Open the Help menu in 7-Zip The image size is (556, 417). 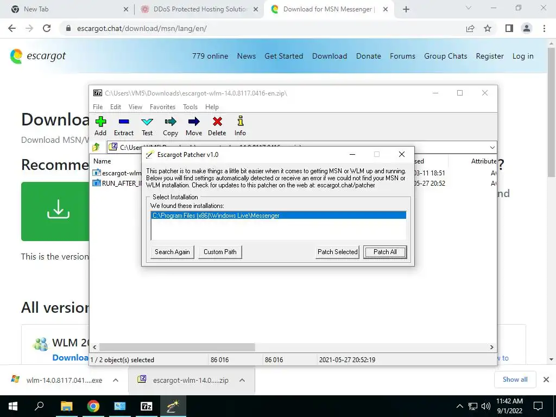(212, 107)
